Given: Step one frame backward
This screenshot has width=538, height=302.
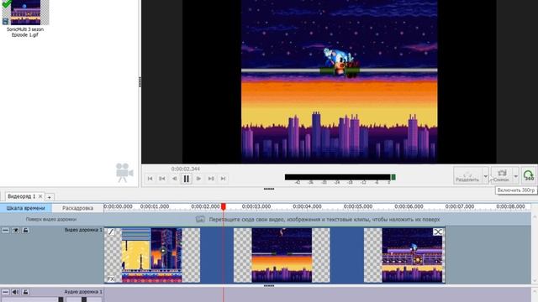Looking at the screenshot, I should (174, 179).
